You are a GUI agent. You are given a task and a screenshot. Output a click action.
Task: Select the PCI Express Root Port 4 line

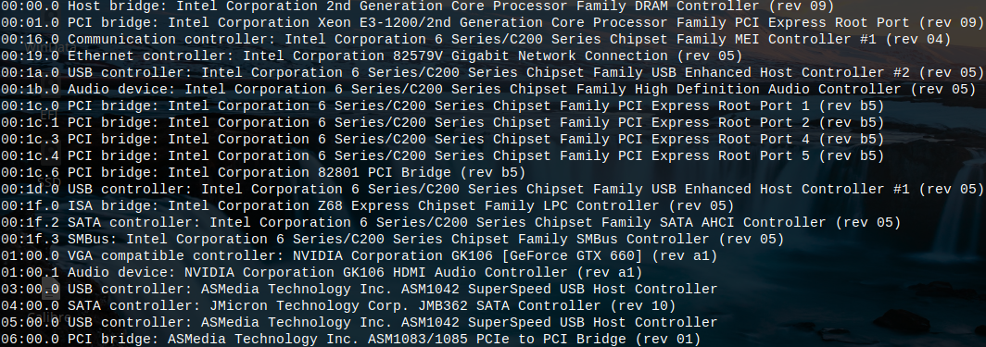tap(443, 140)
